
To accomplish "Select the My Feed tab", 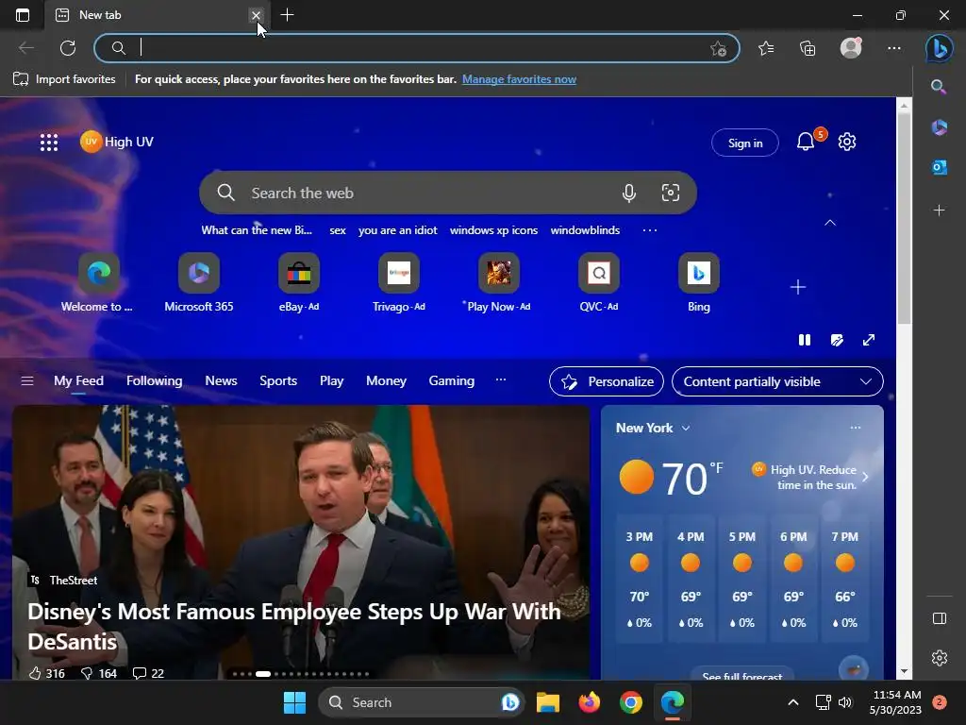I will click(78, 381).
